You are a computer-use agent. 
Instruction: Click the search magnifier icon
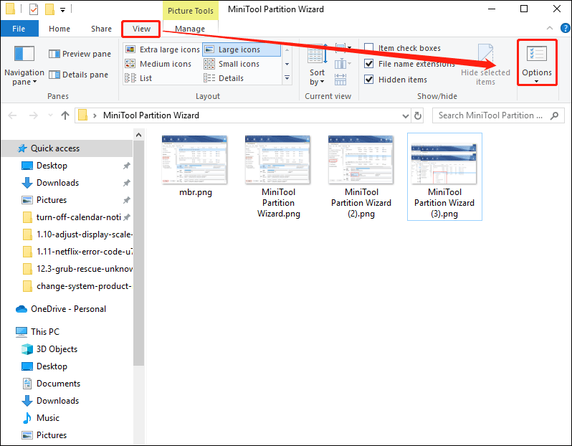[x=554, y=115]
